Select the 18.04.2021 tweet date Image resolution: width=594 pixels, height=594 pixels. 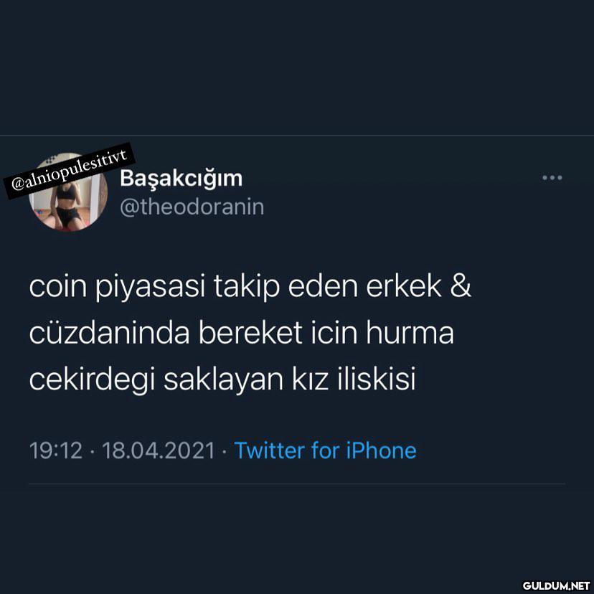click(159, 451)
